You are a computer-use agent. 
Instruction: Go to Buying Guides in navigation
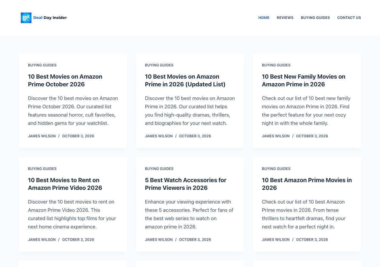tap(315, 18)
